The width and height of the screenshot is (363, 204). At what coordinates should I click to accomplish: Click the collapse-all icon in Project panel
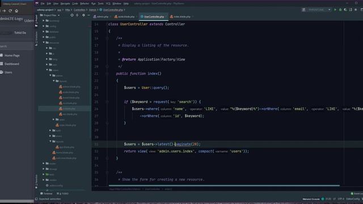[77, 15]
